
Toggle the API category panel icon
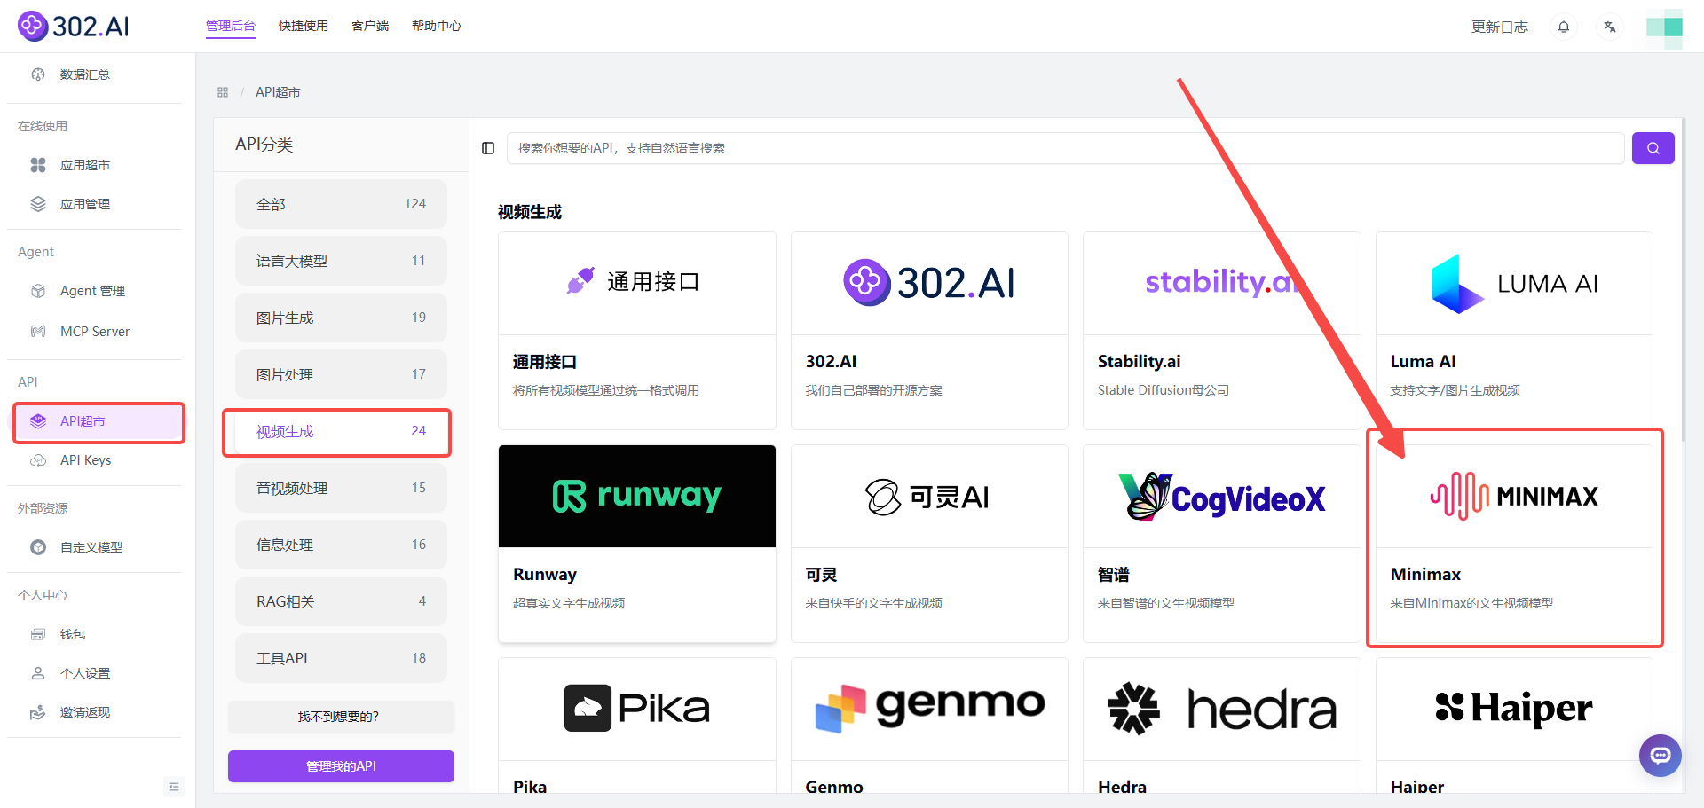488,148
